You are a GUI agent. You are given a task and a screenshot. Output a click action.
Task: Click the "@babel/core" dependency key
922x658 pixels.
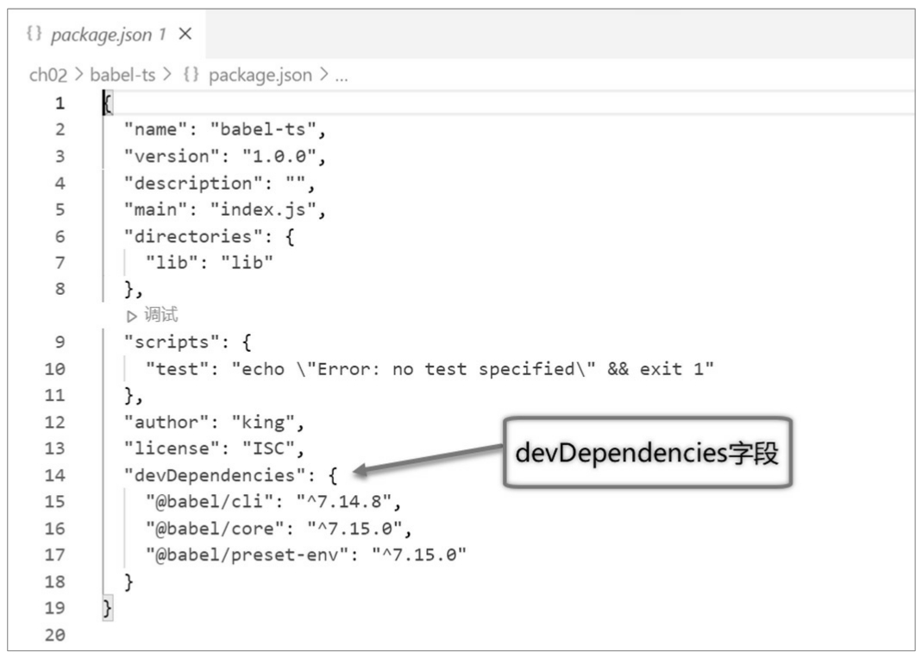point(216,528)
